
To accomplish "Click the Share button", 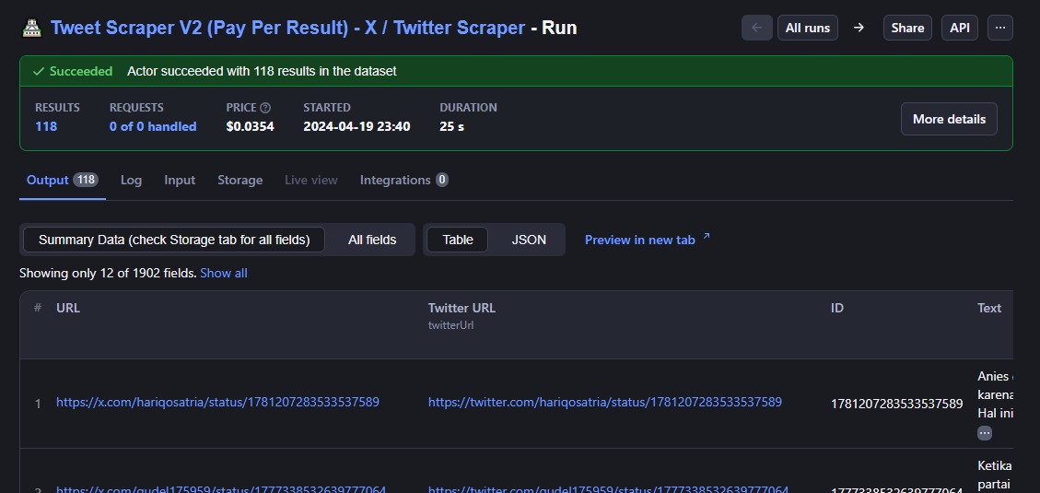I will [x=907, y=28].
